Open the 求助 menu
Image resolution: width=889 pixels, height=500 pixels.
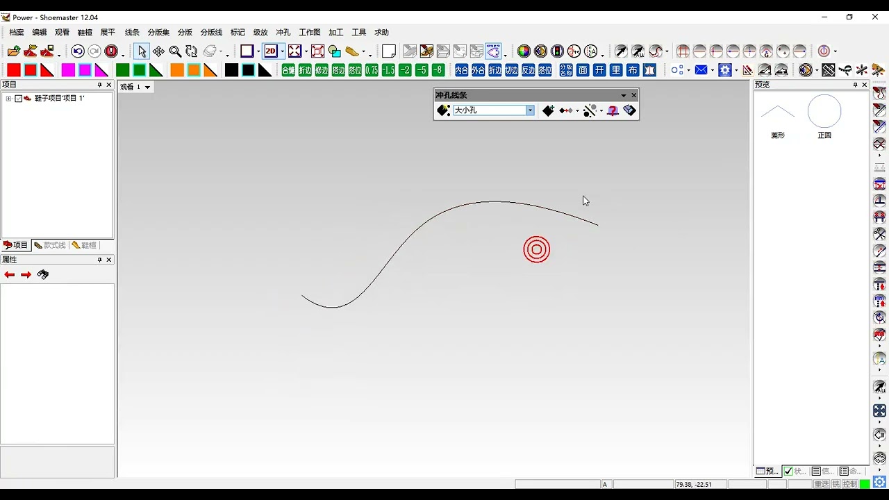click(x=382, y=33)
